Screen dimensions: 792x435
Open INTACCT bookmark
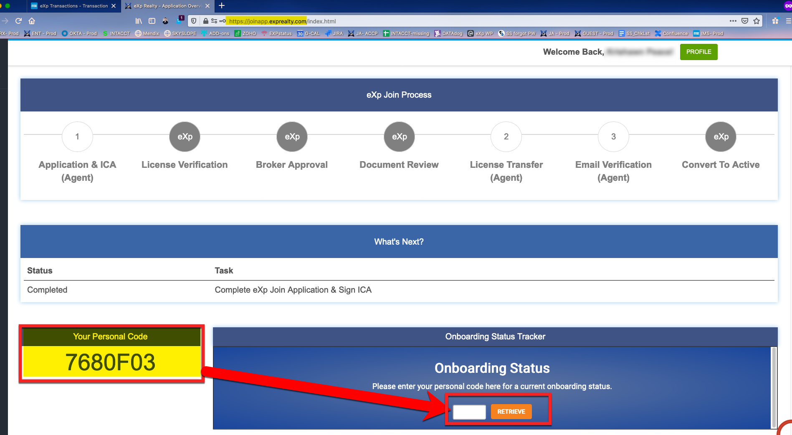116,33
